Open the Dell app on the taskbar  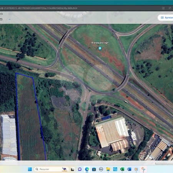(101, 169)
